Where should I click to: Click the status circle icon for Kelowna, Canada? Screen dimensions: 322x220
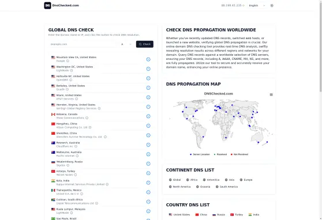tap(148, 116)
